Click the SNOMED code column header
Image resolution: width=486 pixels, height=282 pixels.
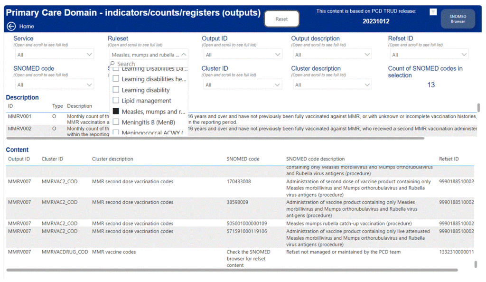[243, 159]
